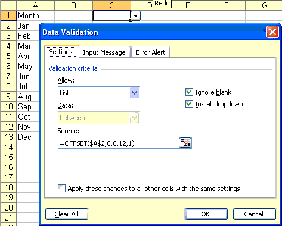282x226 pixels.
Task: Select row 20 header
Action: tap(8, 208)
